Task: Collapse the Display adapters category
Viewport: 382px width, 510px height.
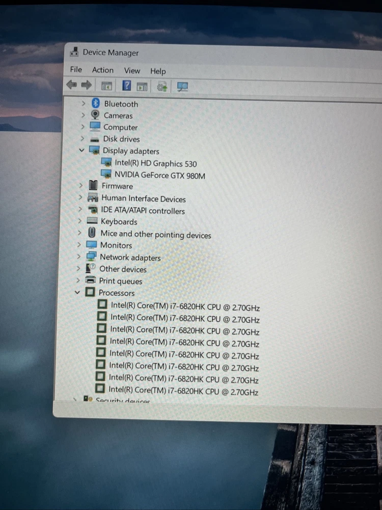Action: [x=81, y=151]
